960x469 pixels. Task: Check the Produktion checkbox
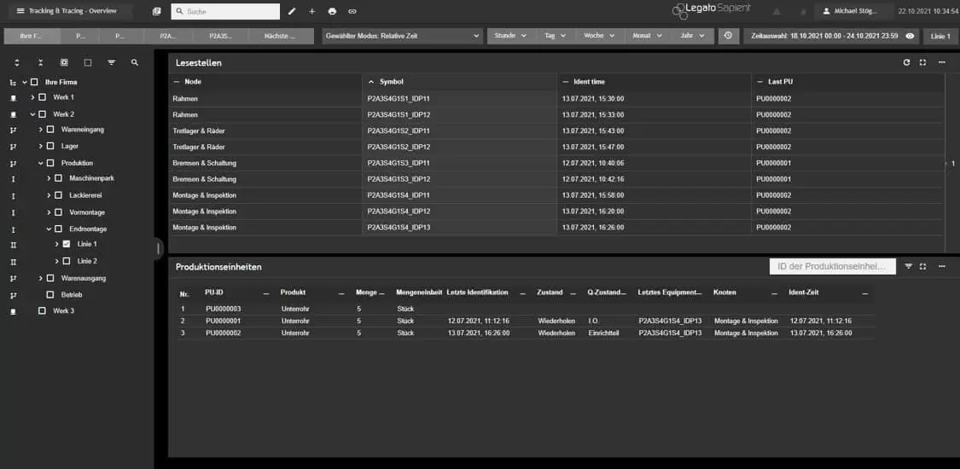(50, 163)
